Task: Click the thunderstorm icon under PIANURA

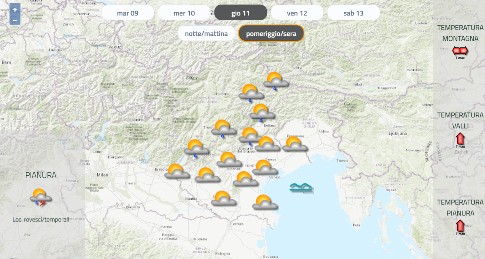Action: [x=41, y=197]
